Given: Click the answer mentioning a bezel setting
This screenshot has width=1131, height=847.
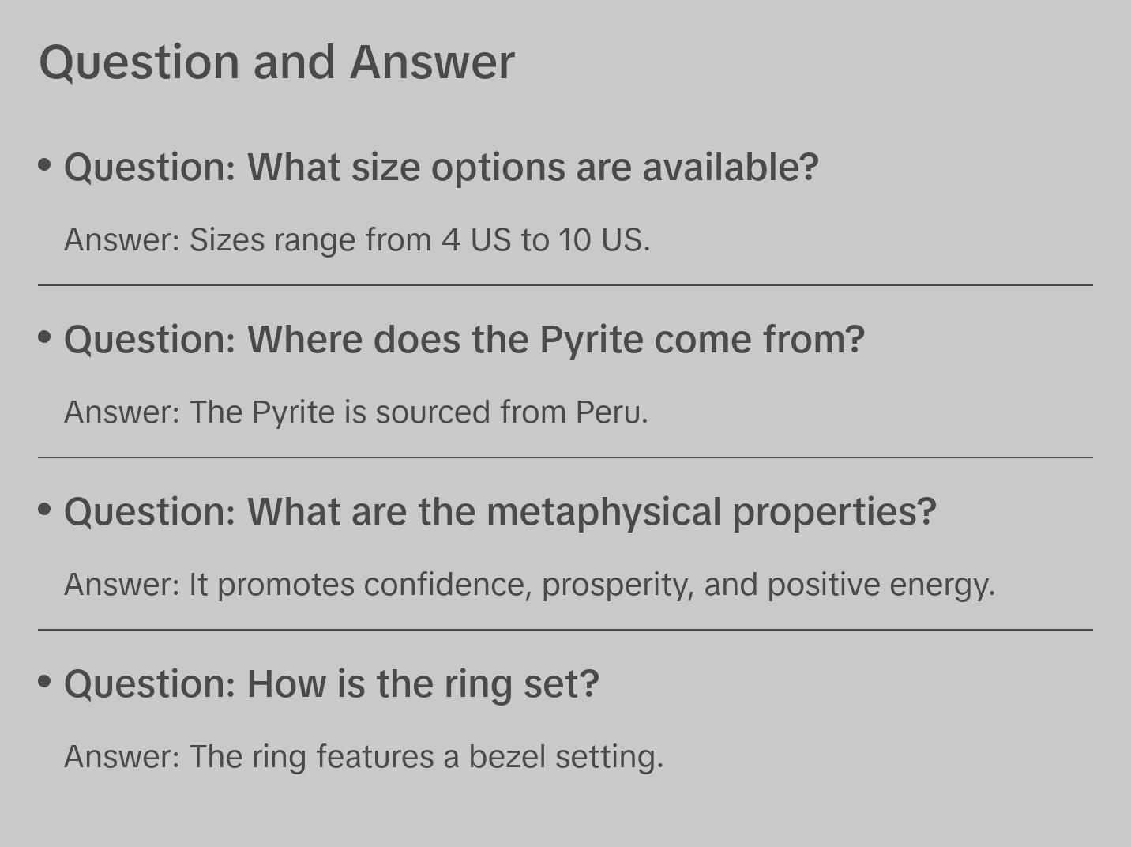Looking at the screenshot, I should 363,757.
